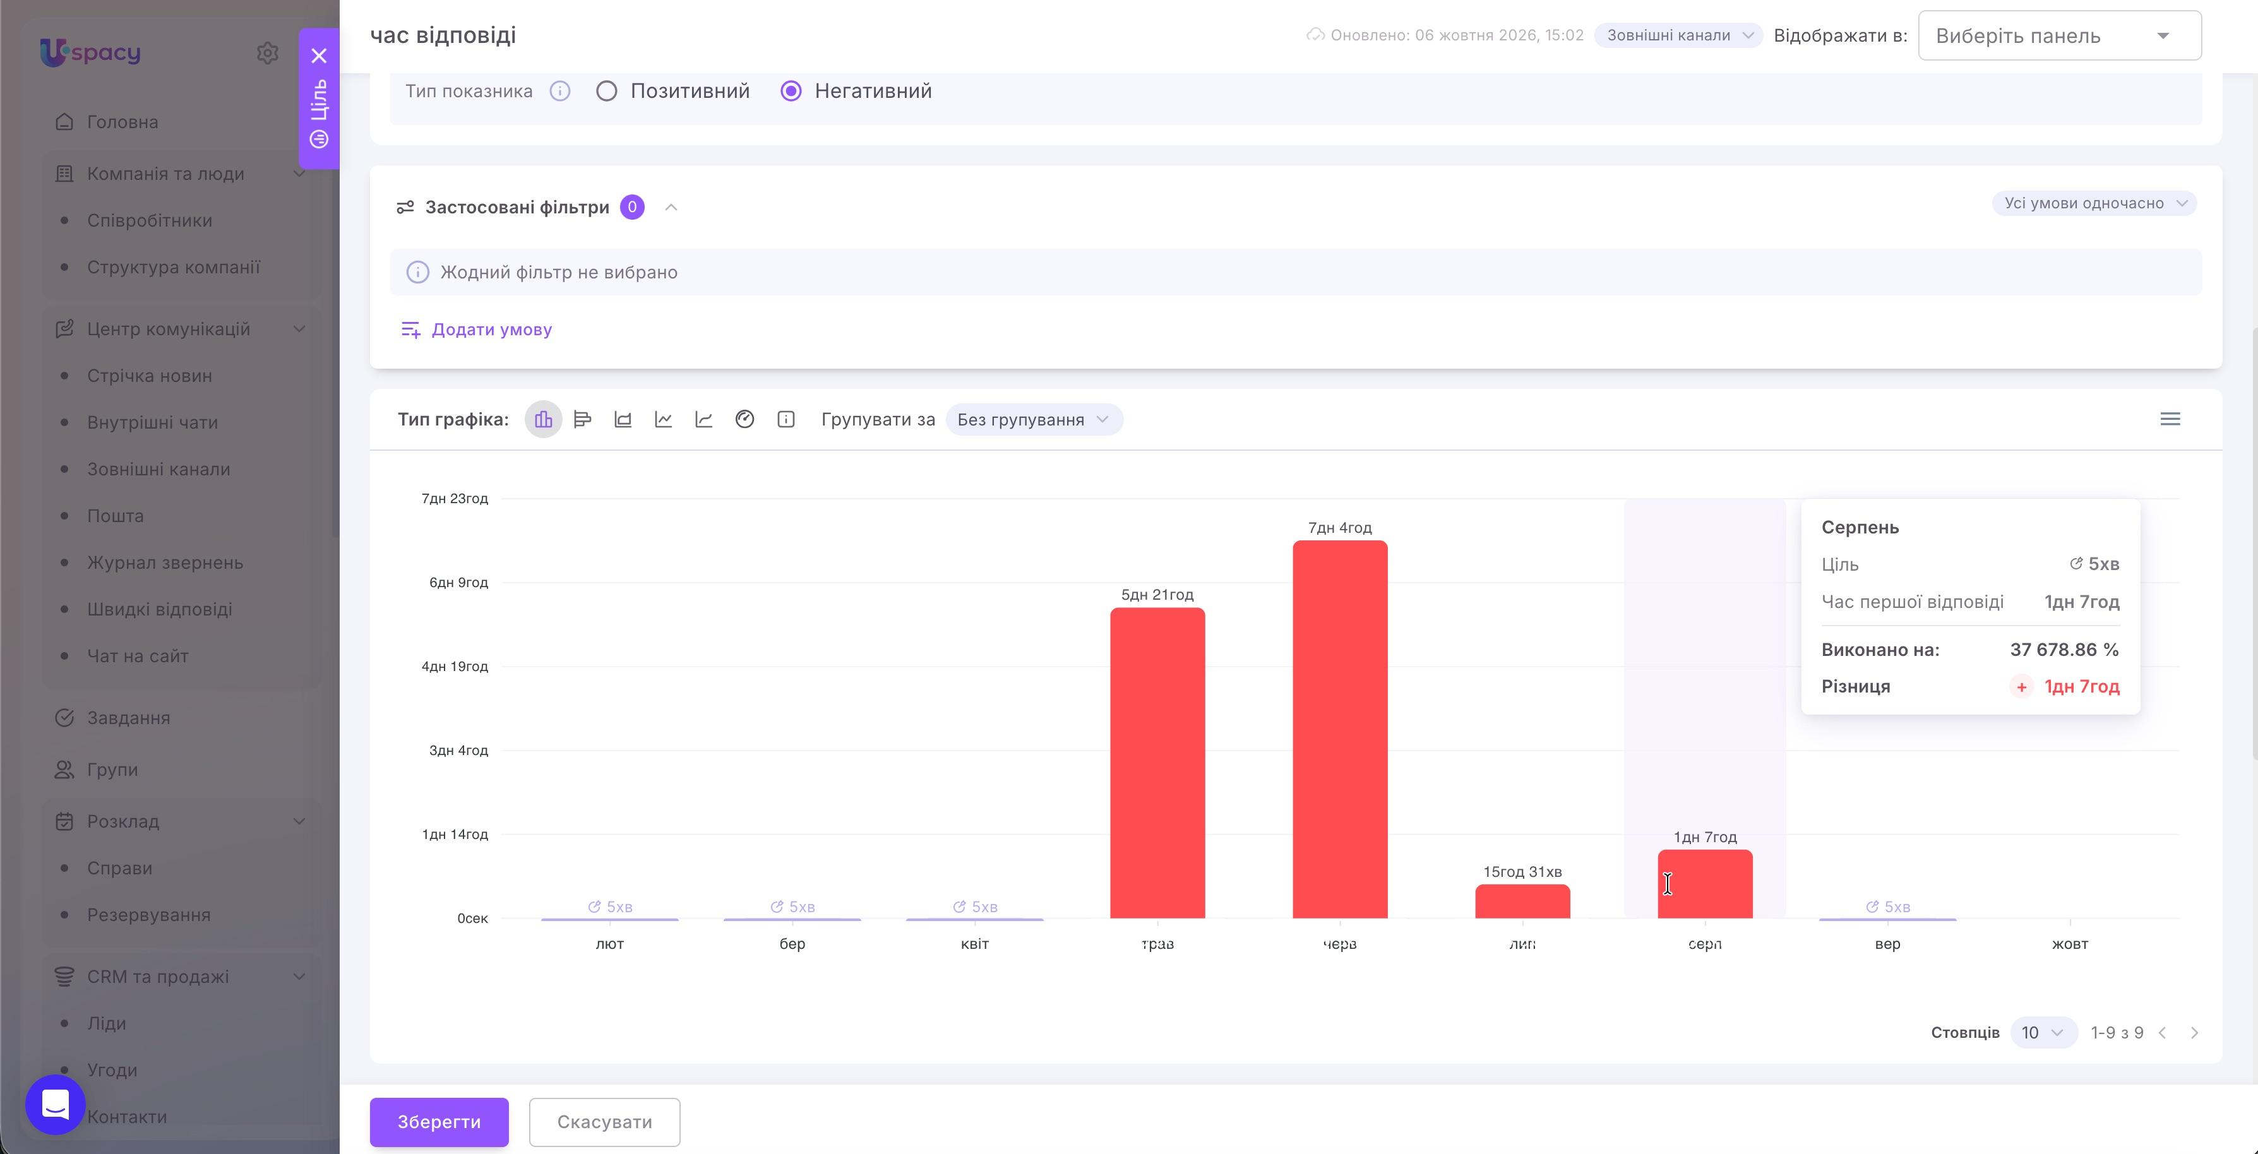Open the Усі умови одночасно dropdown

pos(2094,203)
